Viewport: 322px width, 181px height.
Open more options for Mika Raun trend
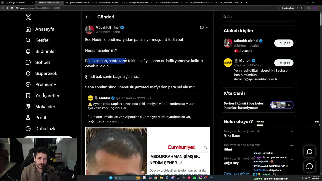point(291,132)
